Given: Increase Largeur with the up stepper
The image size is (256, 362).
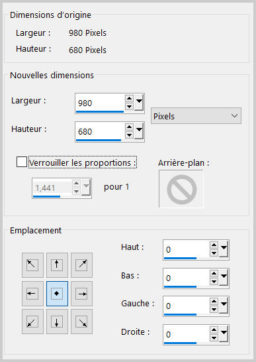Looking at the screenshot, I should coord(129,99).
